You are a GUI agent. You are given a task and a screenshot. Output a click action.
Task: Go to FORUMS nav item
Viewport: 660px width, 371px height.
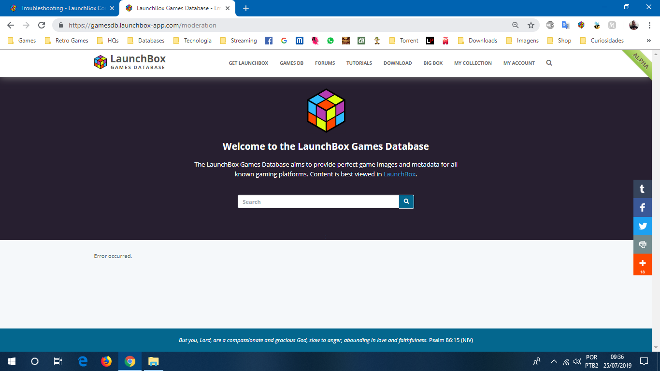325,63
